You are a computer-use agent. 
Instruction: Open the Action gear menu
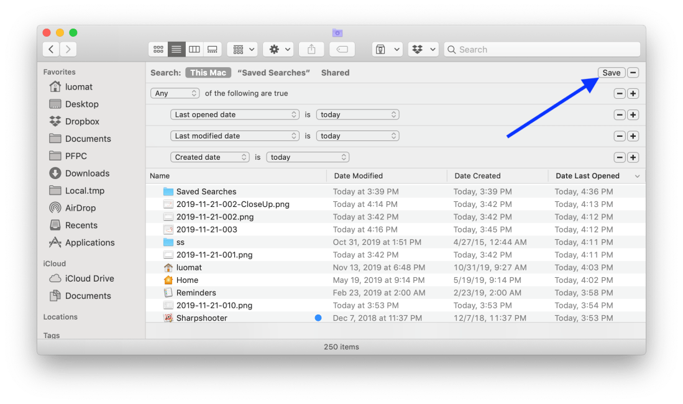click(278, 50)
